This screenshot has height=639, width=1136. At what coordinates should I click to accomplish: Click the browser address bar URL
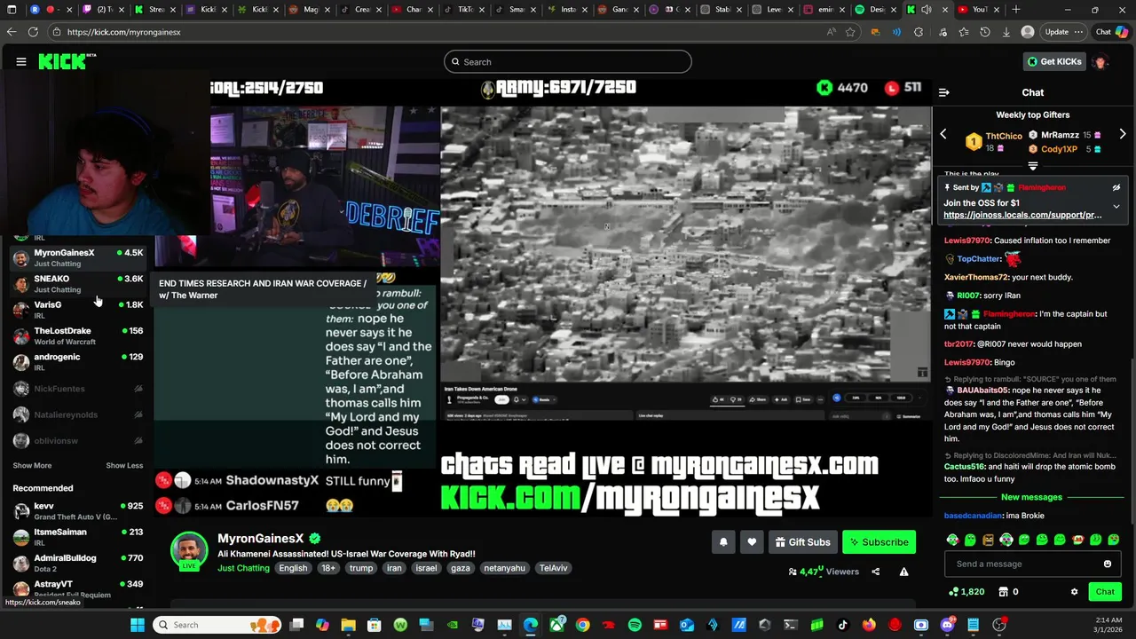(124, 32)
